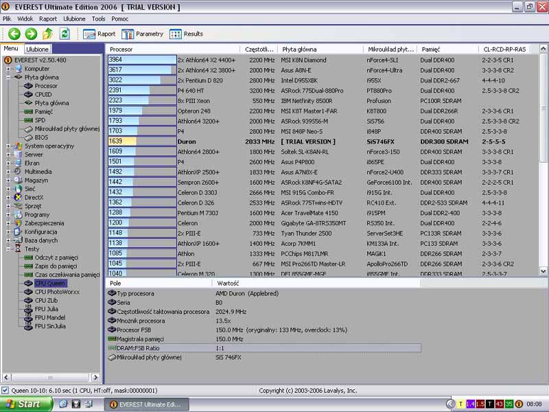The width and height of the screenshot is (549, 412).
Task: Open the Raport toolbar button
Action: pos(99,34)
